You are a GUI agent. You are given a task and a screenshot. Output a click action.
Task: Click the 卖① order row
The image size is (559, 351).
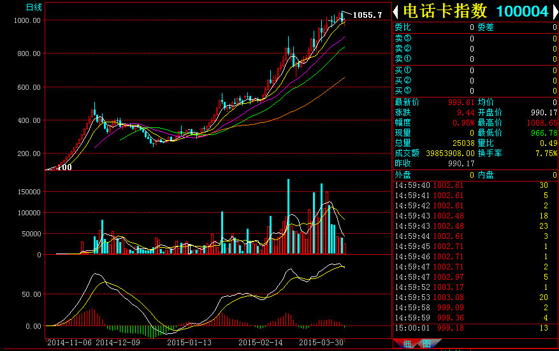coord(476,59)
